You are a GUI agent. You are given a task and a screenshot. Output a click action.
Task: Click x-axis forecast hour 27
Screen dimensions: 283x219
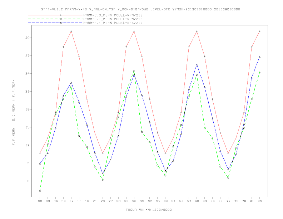110,201
